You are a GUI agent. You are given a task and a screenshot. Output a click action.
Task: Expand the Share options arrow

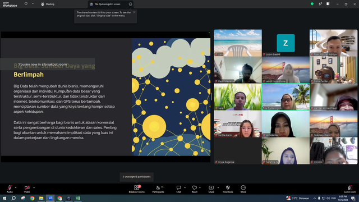pyautogui.click(x=218, y=187)
